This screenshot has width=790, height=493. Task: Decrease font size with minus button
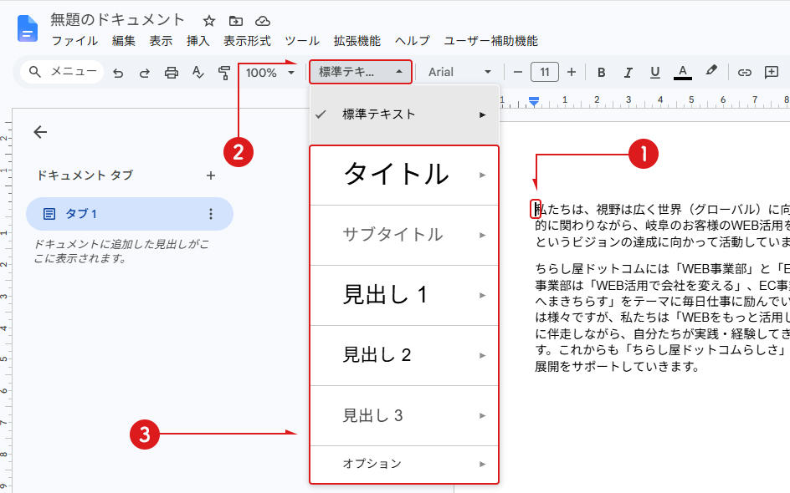pyautogui.click(x=518, y=73)
